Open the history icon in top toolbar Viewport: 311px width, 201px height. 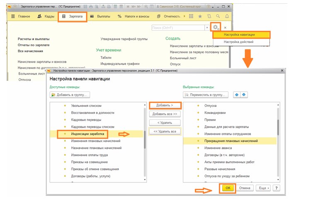[x=209, y=16]
